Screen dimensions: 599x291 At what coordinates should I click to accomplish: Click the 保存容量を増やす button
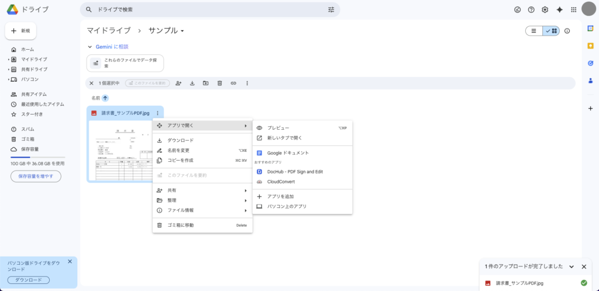coord(36,176)
